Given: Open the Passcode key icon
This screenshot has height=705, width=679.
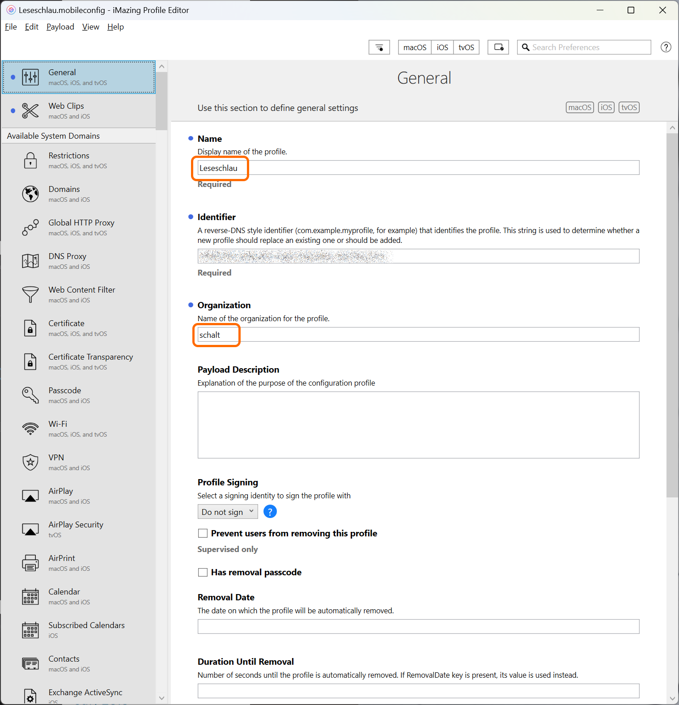Looking at the screenshot, I should (x=30, y=395).
